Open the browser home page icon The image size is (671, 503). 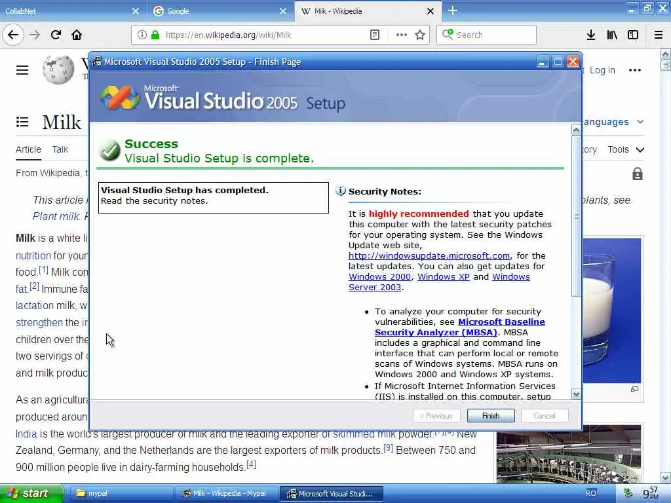77,35
